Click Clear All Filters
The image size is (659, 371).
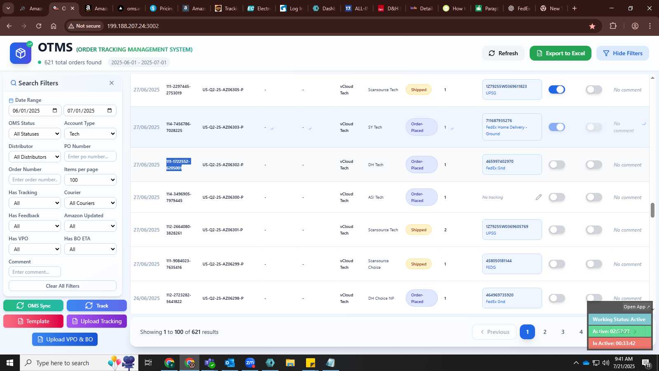63,286
